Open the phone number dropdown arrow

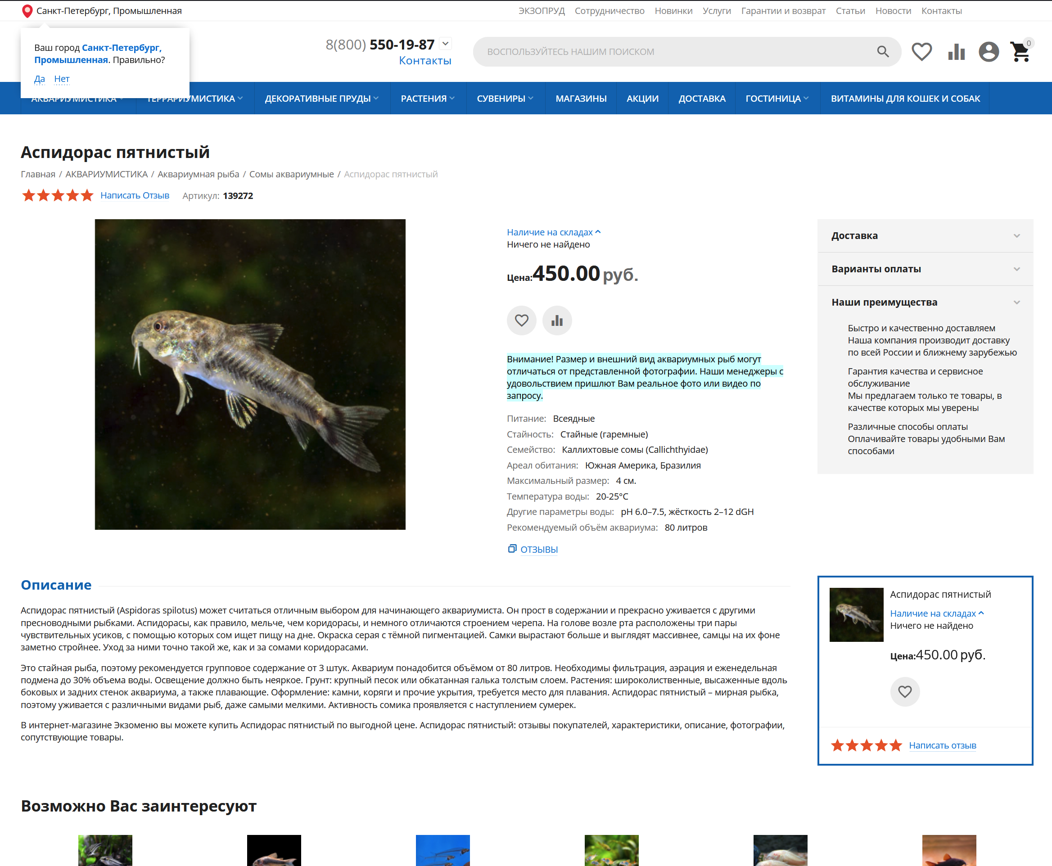pos(446,44)
